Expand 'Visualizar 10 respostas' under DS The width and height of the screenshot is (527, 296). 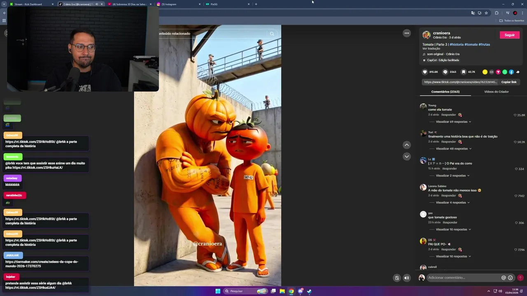(453, 256)
